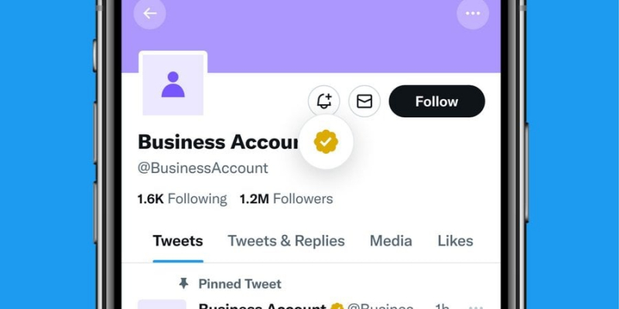Click the @BusinessAccount handle under the name
This screenshot has width=619, height=309.
pos(203,168)
